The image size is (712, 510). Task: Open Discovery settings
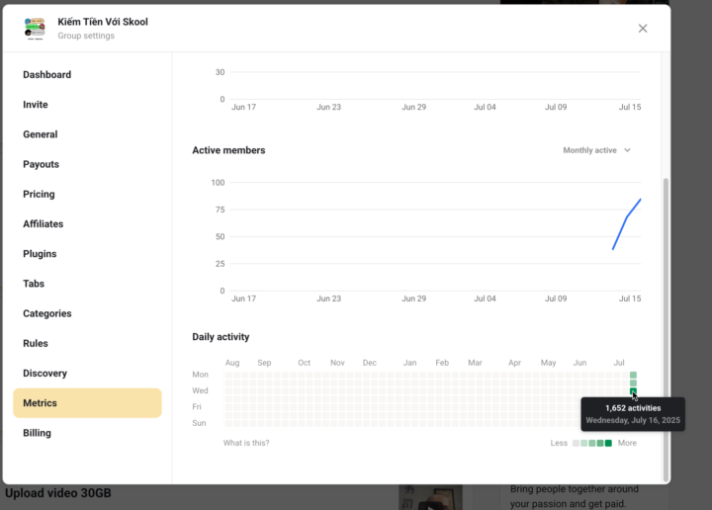[x=45, y=374]
